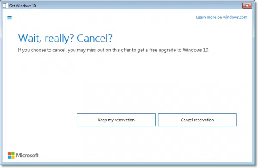Click the 'Wait, really? Cancel?' heading
Viewport: 258px width, 168px height.
(x=65, y=38)
